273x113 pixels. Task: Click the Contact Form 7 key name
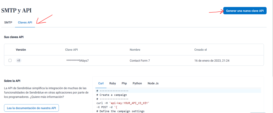140,60
